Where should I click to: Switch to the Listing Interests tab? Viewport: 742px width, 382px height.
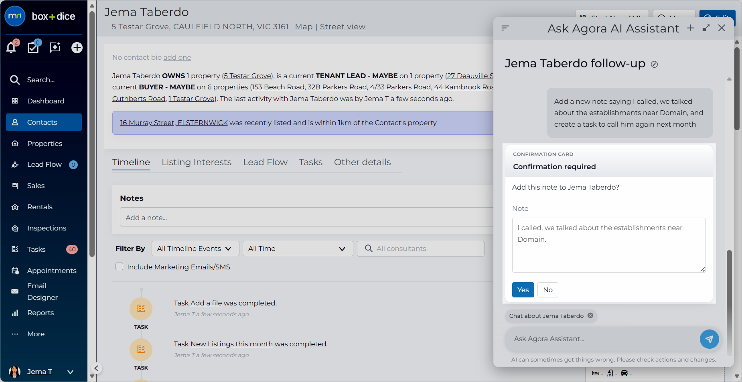coord(197,162)
